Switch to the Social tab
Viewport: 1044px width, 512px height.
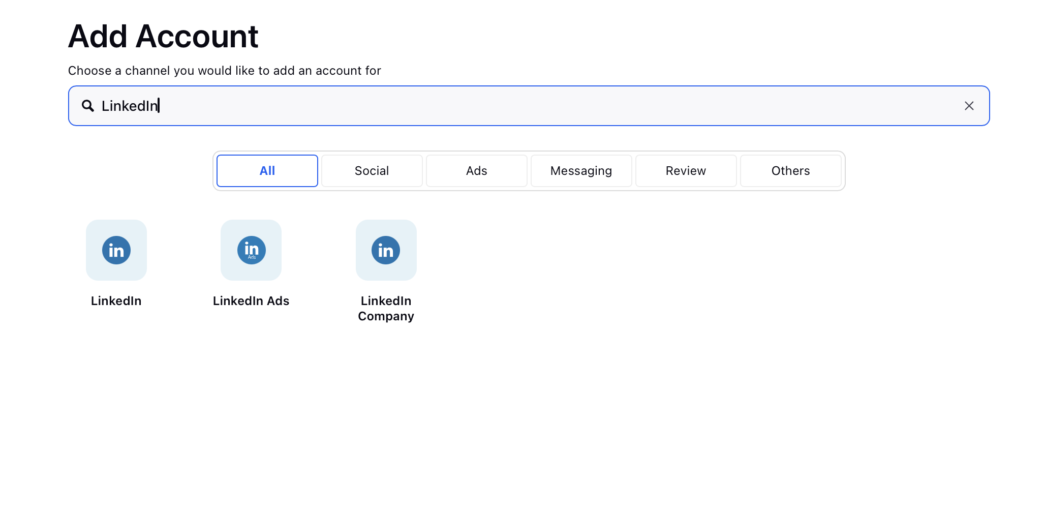coord(372,171)
